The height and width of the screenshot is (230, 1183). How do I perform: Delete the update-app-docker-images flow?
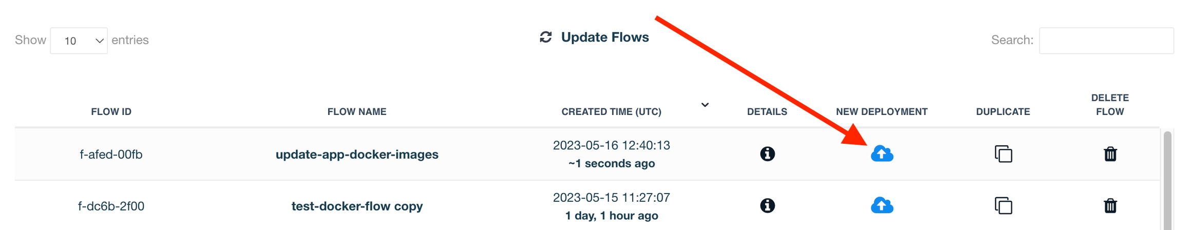coord(1110,154)
